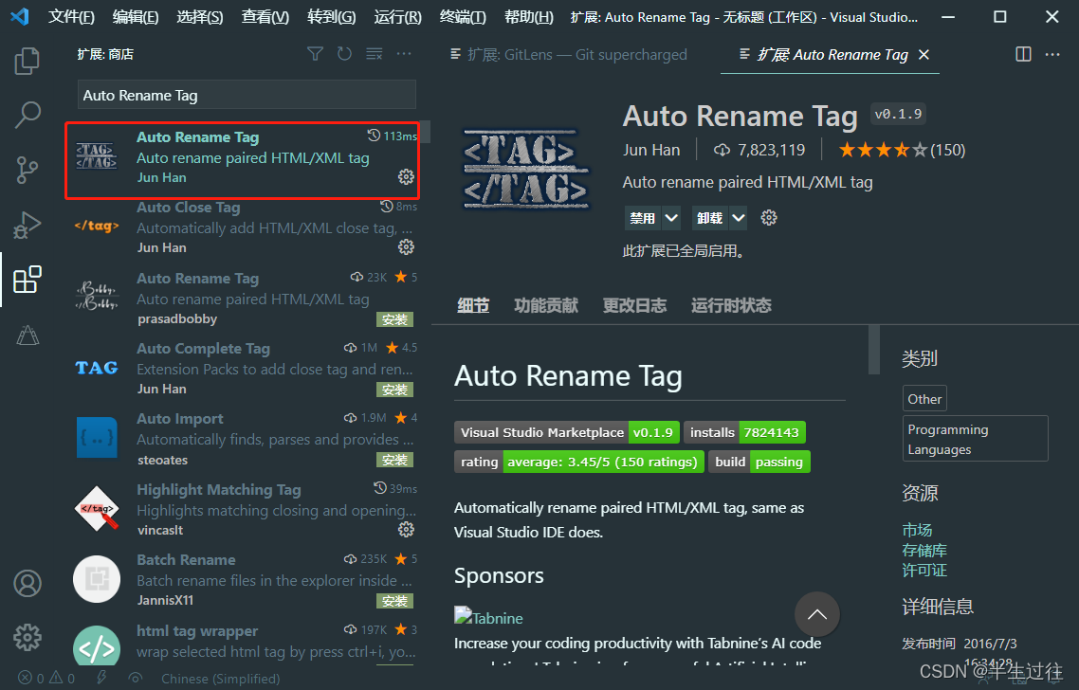Open errors and warnings status item

click(46, 679)
